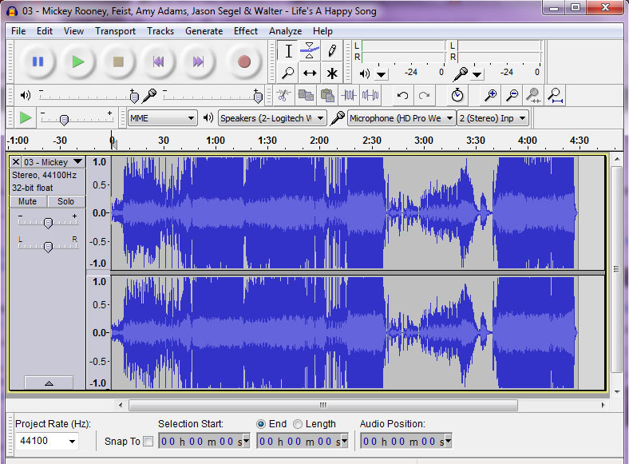Open input meter dropdown arrow
The image size is (629, 464).
click(x=477, y=74)
